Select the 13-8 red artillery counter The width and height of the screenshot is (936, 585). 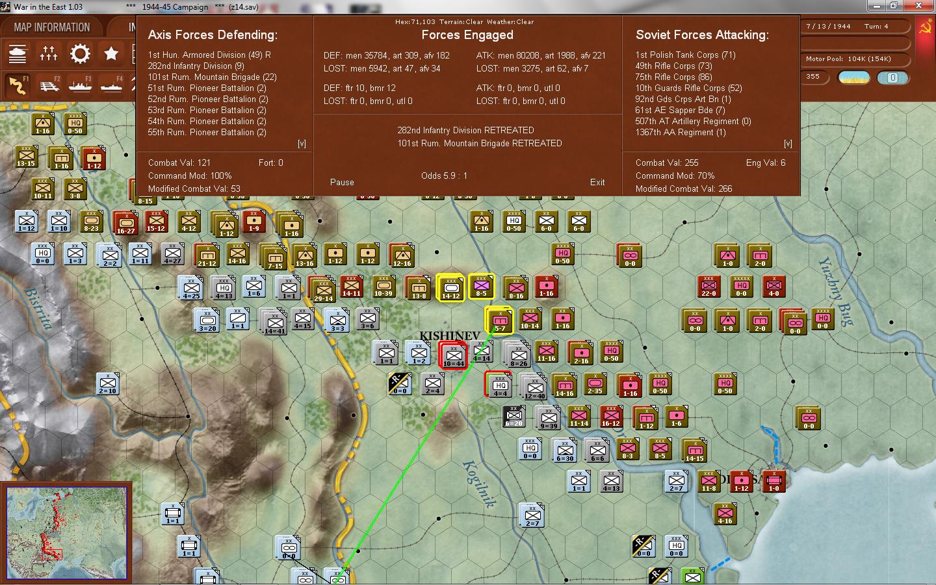(x=418, y=287)
